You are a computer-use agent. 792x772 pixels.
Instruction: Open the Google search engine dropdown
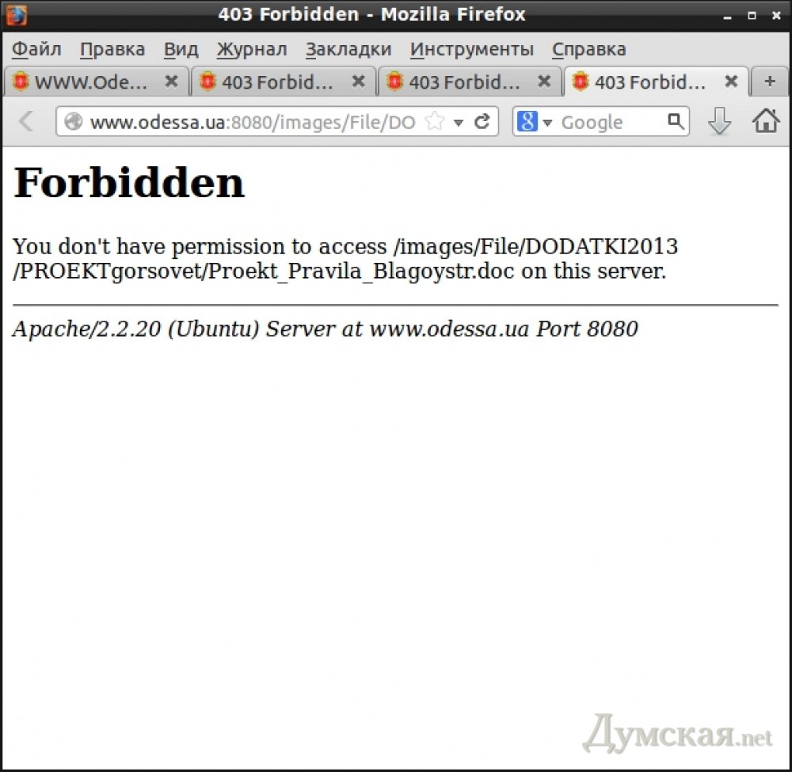[x=535, y=122]
